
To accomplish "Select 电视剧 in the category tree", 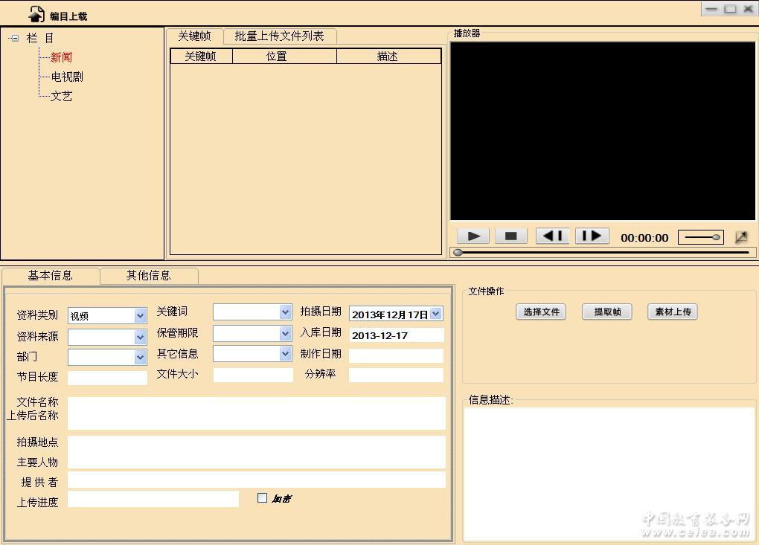I will point(67,77).
